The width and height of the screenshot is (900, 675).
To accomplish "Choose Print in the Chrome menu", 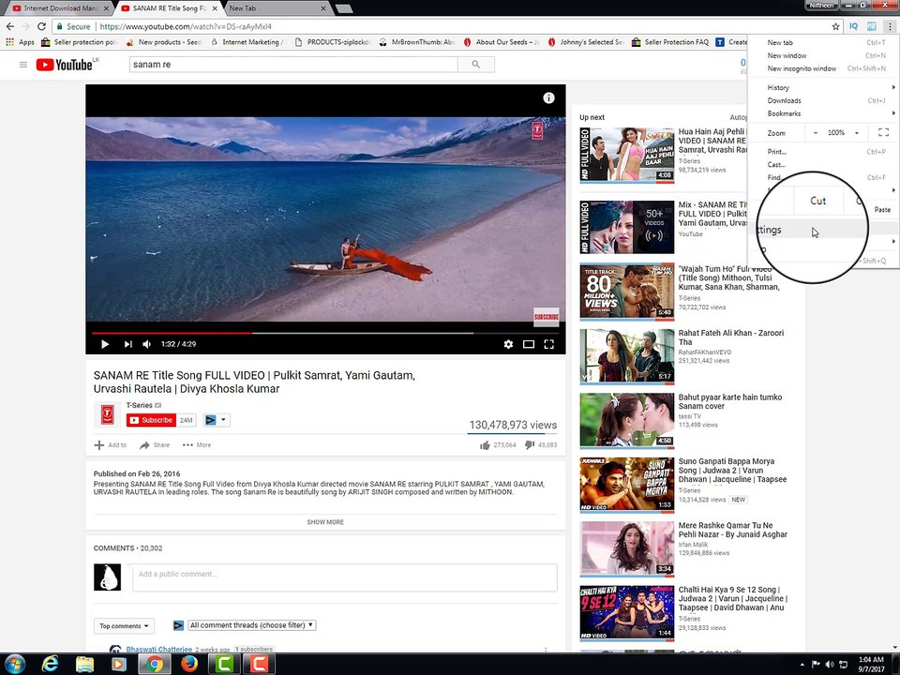I will (x=821, y=152).
